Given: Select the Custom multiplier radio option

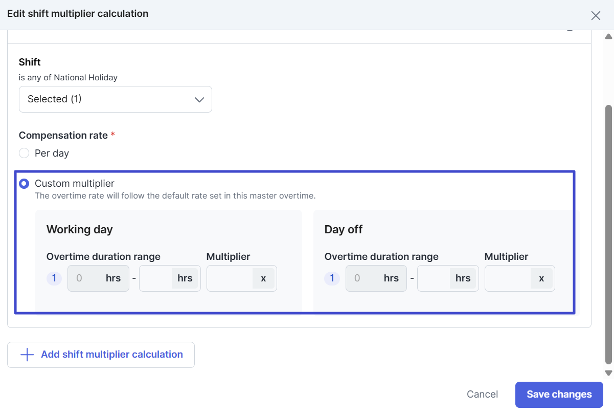Looking at the screenshot, I should (x=24, y=183).
